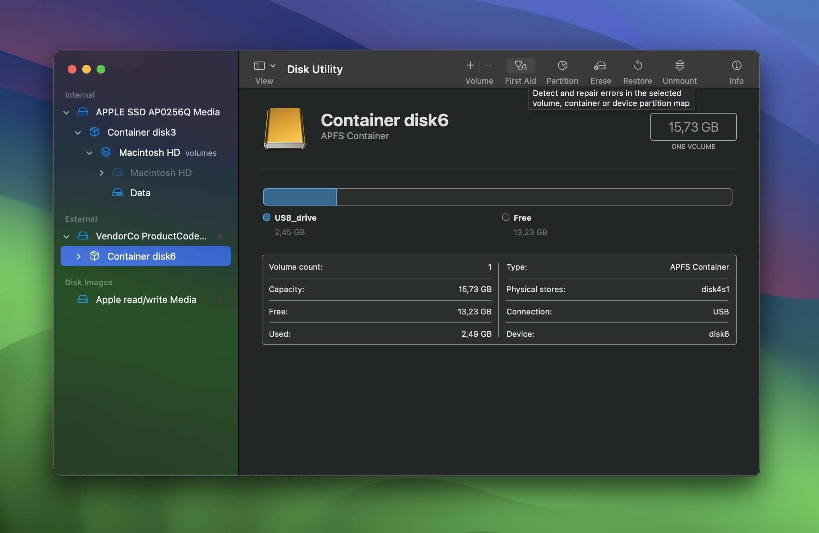Open the Info toolbar icon
Image resolution: width=819 pixels, height=533 pixels.
pos(736,65)
